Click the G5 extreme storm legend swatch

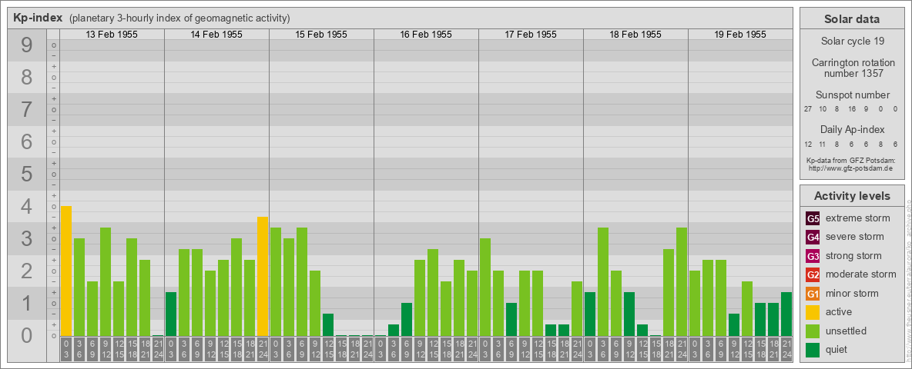pos(813,218)
